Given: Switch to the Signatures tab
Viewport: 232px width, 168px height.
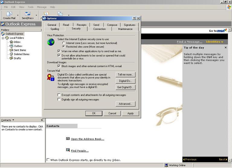Looking at the screenshot, I should point(130,25).
